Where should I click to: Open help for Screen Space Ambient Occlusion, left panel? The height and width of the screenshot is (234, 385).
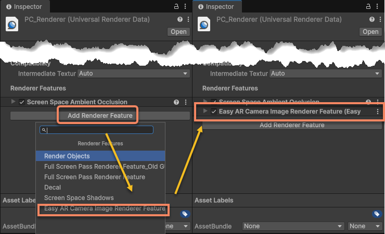pyautogui.click(x=176, y=102)
